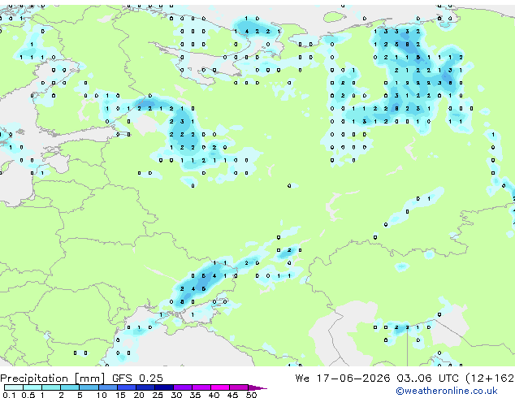Click the legend value label '50'
Screen dimensions: 515x398
(x=251, y=395)
